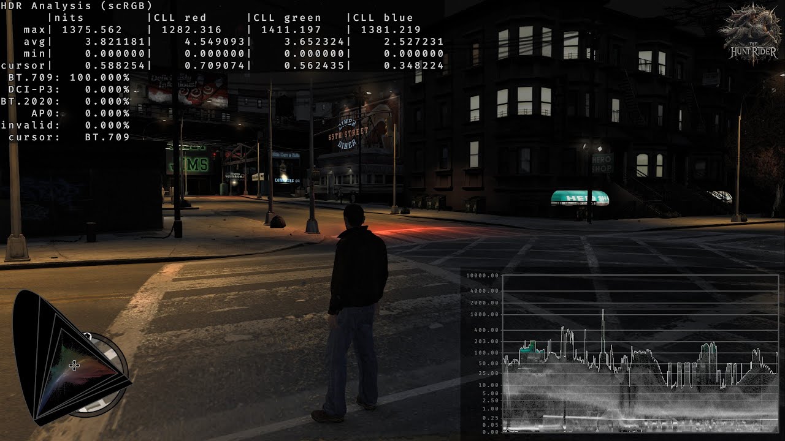This screenshot has width=785, height=441.
Task: Click the "invalid: 0.000%" reading
Action: point(65,125)
